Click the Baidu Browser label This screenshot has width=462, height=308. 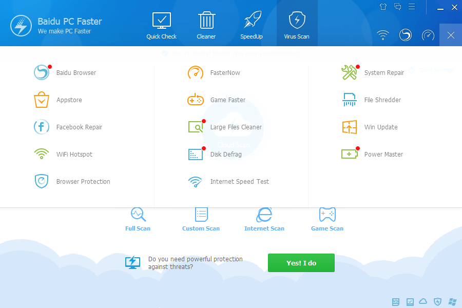76,73
